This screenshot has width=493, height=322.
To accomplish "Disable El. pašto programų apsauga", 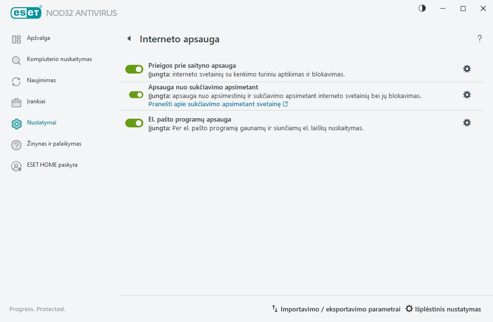I will click(x=134, y=123).
